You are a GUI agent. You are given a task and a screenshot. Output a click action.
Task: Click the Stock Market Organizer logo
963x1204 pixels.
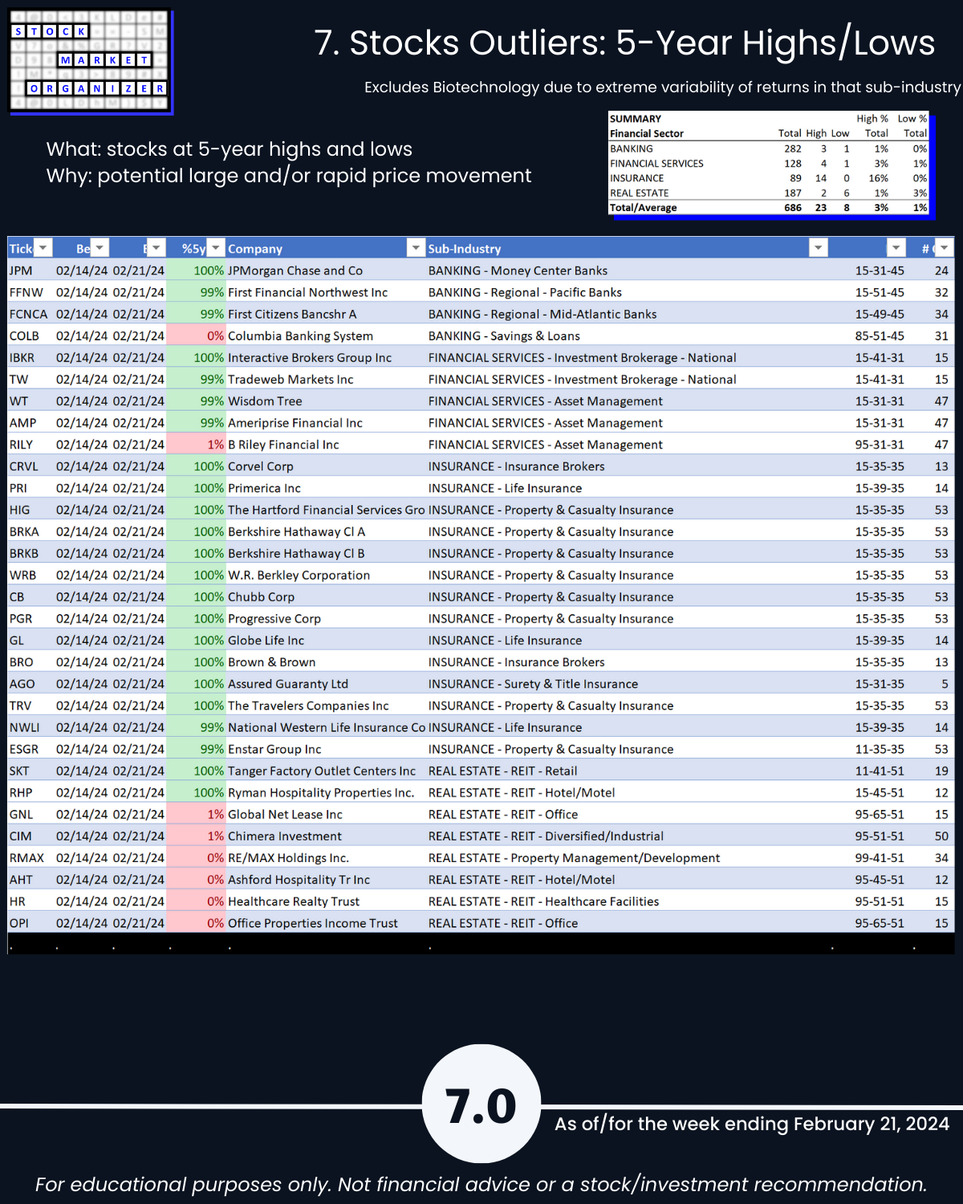[x=91, y=62]
